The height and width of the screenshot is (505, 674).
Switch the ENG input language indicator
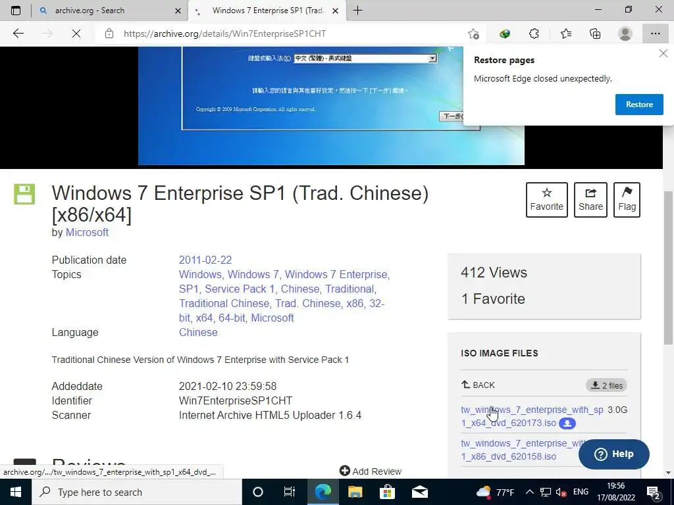581,492
